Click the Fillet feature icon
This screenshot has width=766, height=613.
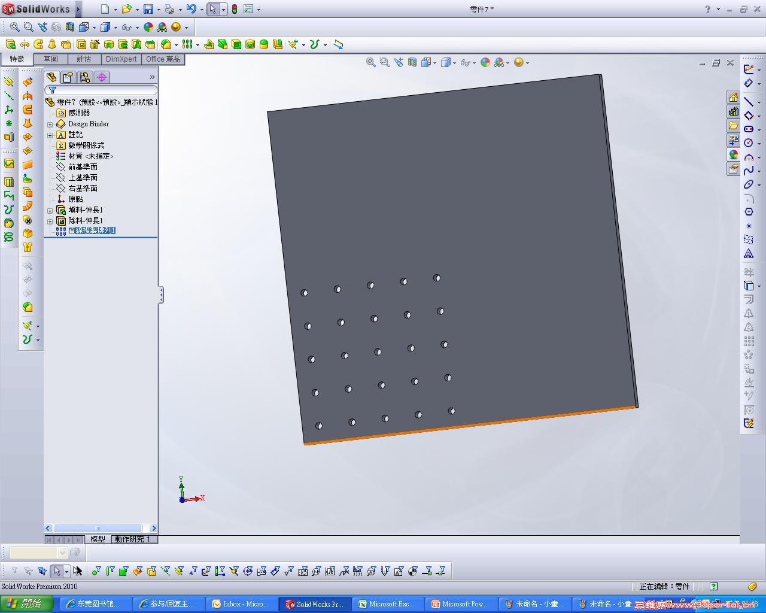coord(166,44)
